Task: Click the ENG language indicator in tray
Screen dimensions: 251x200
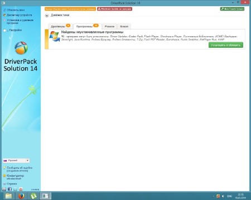Action: [229, 196]
